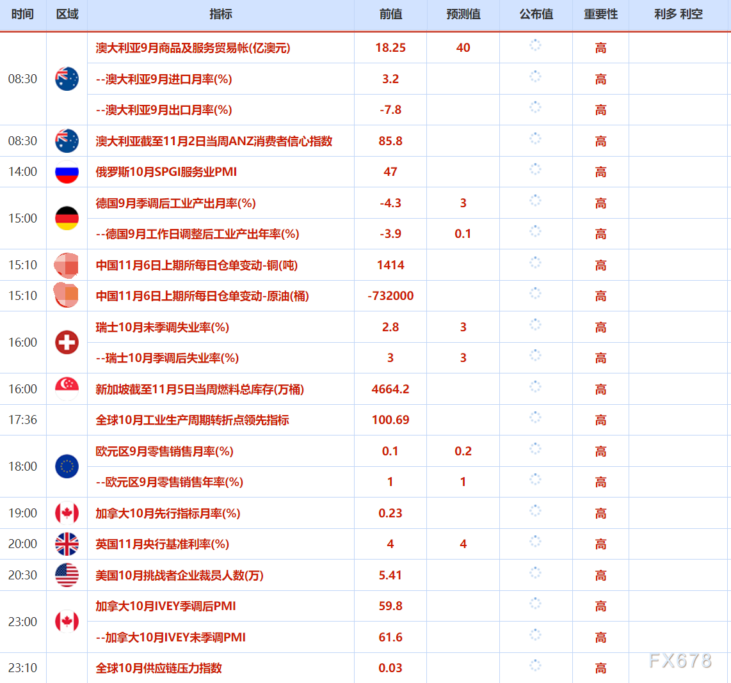Viewport: 731px width, 683px height.
Task: Select the Swiss flag icon
Action: click(x=67, y=342)
